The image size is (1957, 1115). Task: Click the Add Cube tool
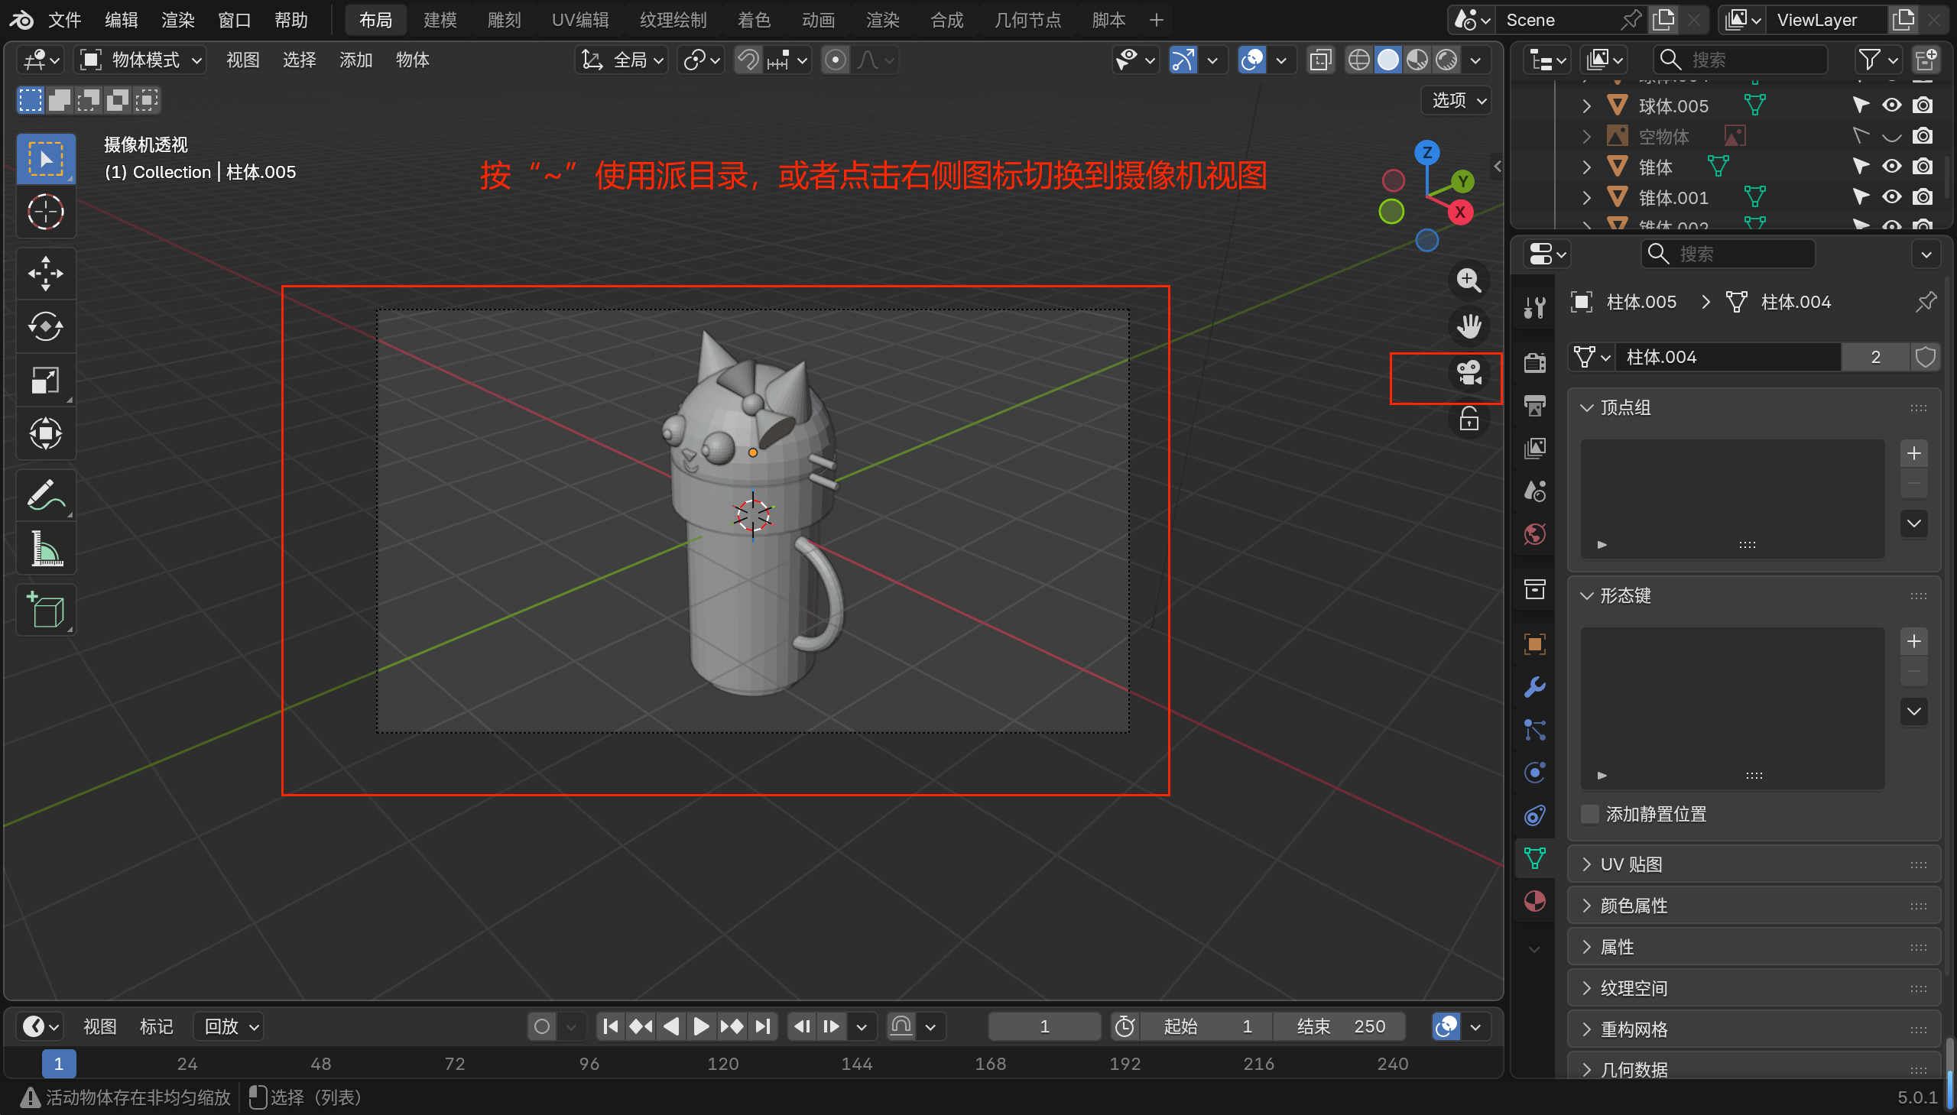[x=45, y=611]
